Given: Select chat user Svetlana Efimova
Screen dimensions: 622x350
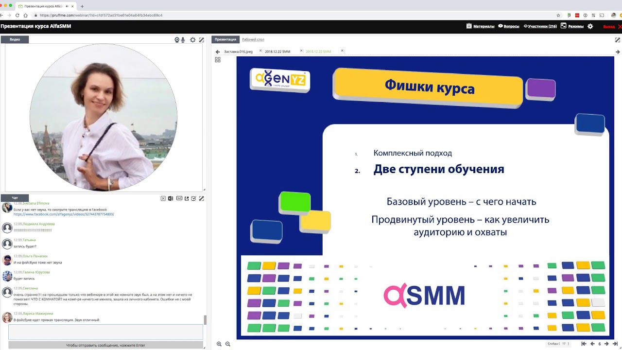Looking at the screenshot, I should [35, 203].
